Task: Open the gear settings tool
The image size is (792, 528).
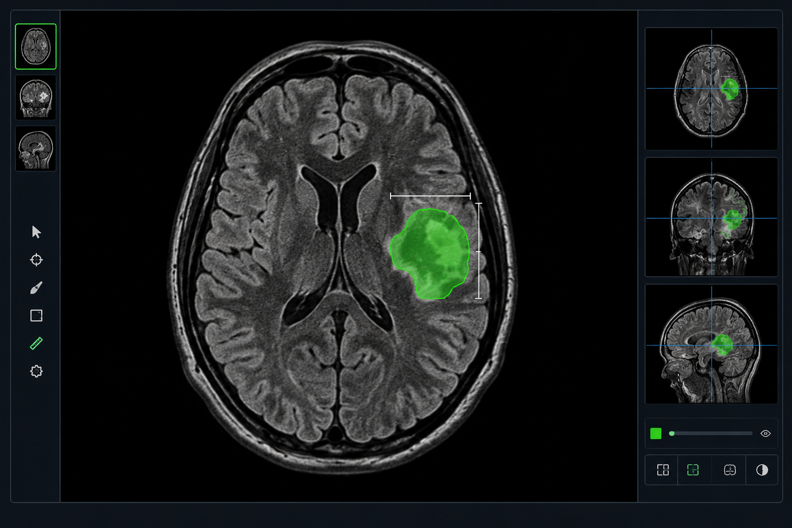Action: pos(36,371)
